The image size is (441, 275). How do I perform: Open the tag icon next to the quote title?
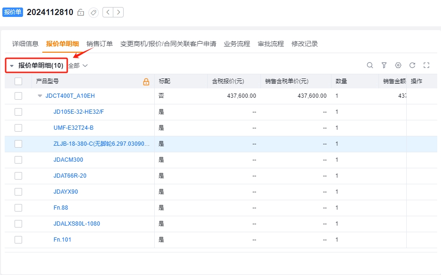pos(94,12)
